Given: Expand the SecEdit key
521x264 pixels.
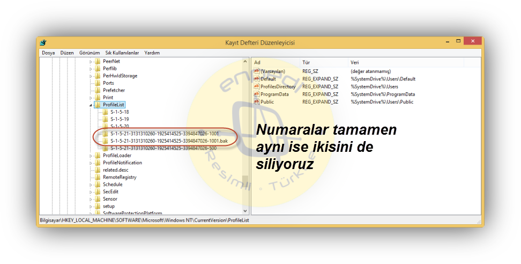Looking at the screenshot, I should (91, 192).
